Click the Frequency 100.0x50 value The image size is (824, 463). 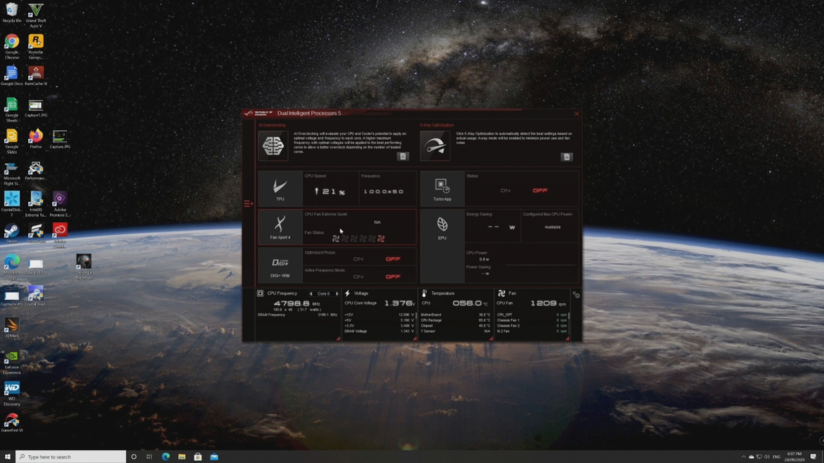click(x=384, y=192)
